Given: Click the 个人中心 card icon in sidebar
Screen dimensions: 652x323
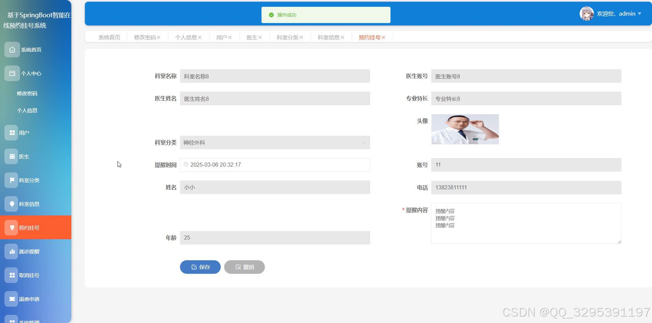Looking at the screenshot, I should click(12, 73).
